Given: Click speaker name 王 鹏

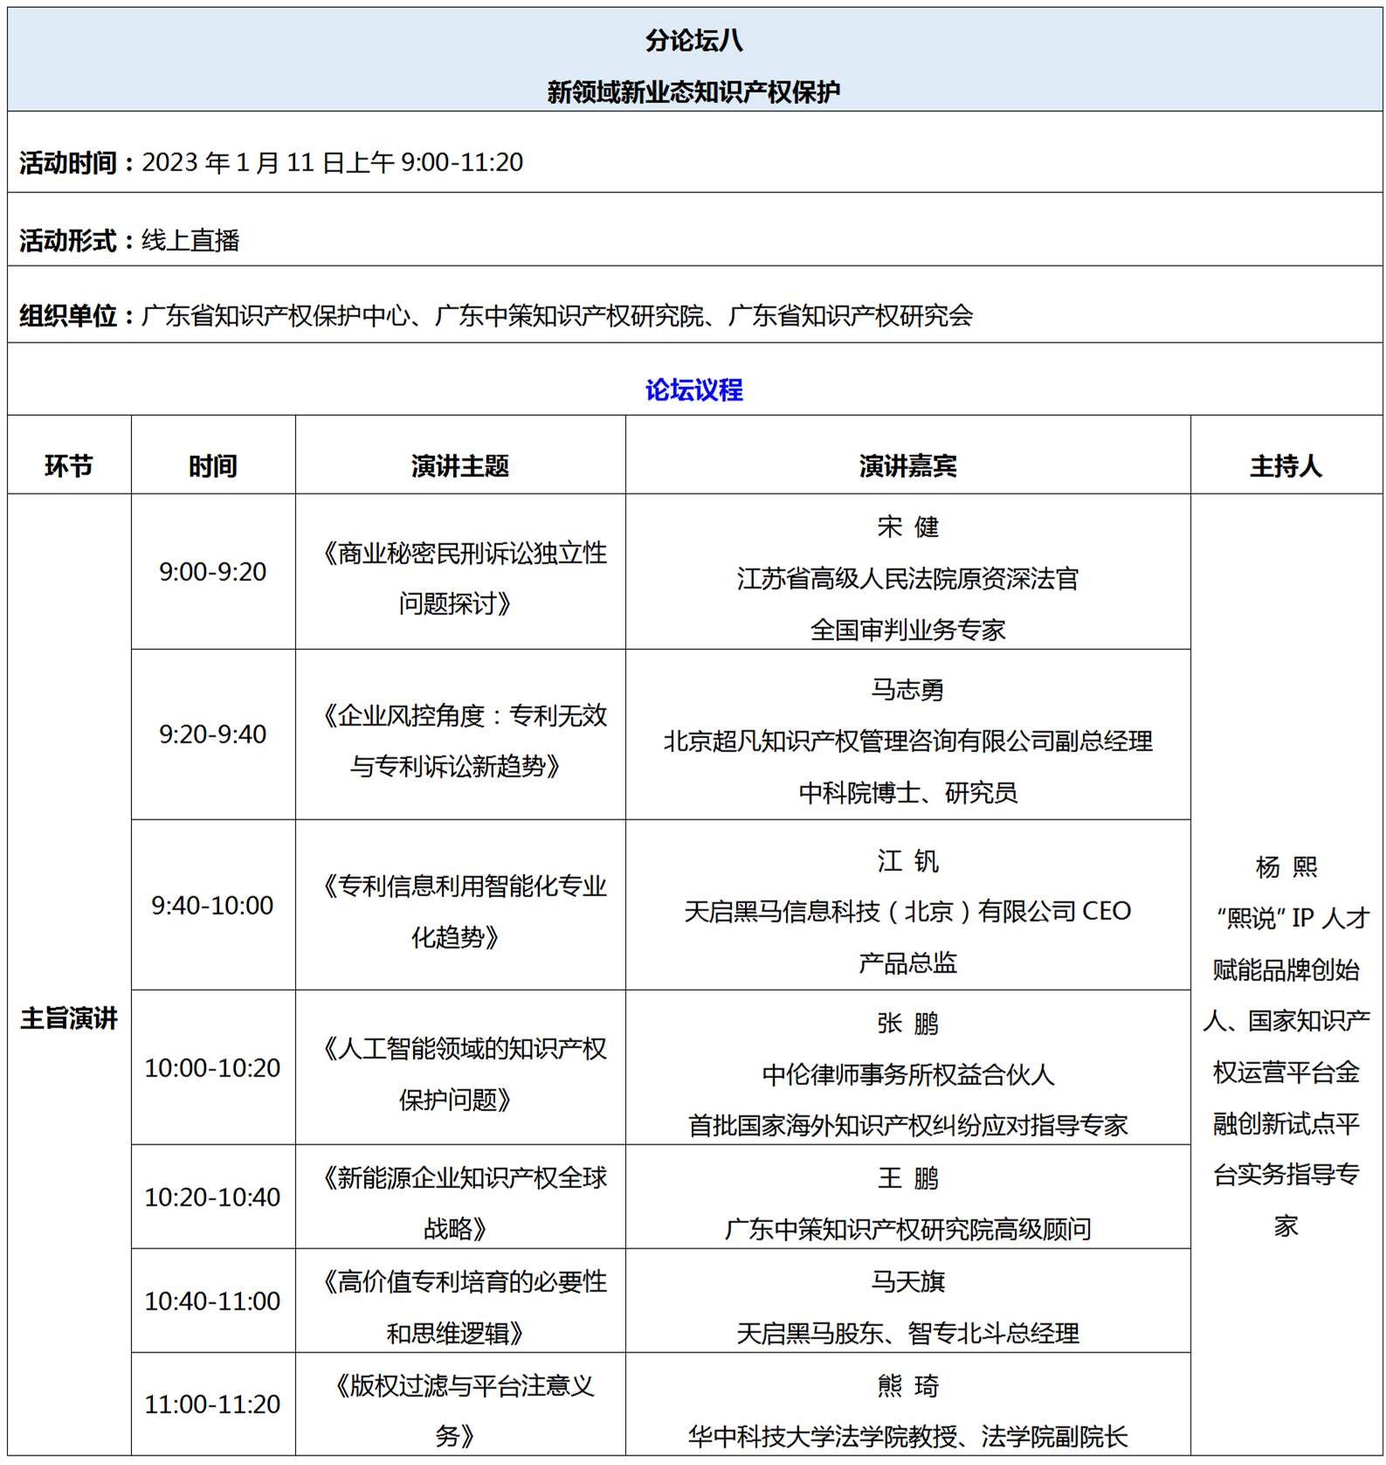Looking at the screenshot, I should [x=907, y=1178].
